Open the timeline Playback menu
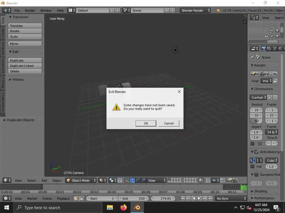 63,199
